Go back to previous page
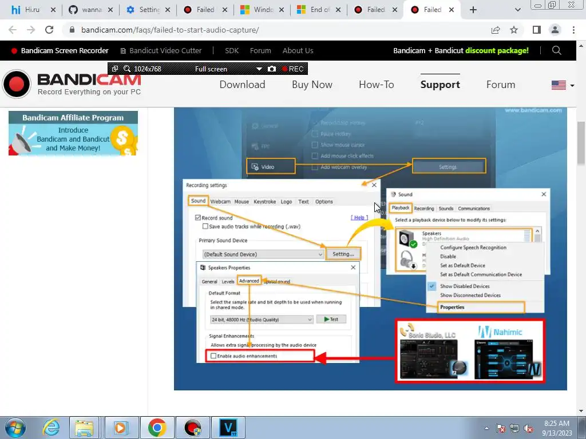Image resolution: width=586 pixels, height=439 pixels. click(x=13, y=30)
